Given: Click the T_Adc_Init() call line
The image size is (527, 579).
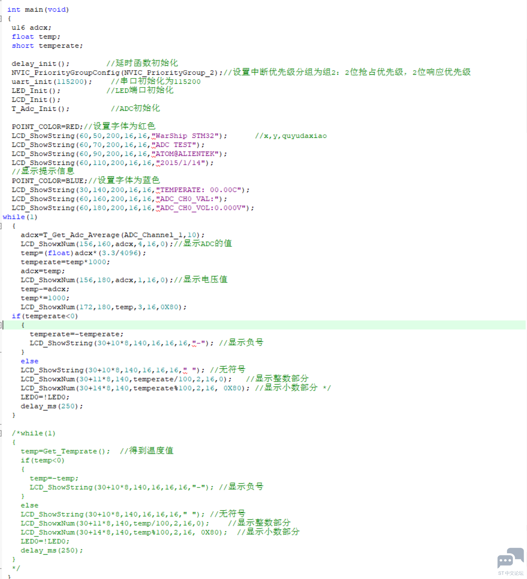Looking at the screenshot, I should point(40,109).
